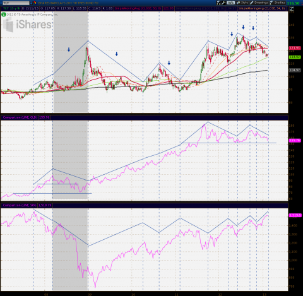The width and height of the screenshot is (303, 296).
Task: Click the SimpleMovingAvg CLOSE 200 study label
Action: [199, 9]
